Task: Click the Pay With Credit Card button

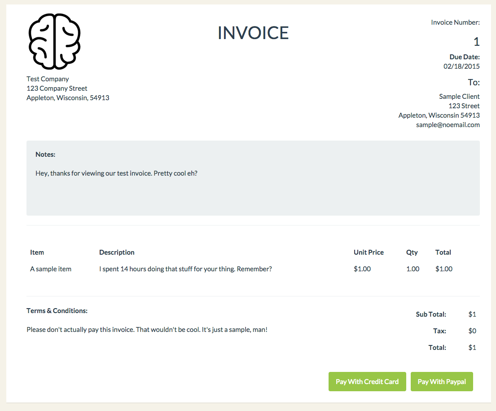Action: (367, 381)
